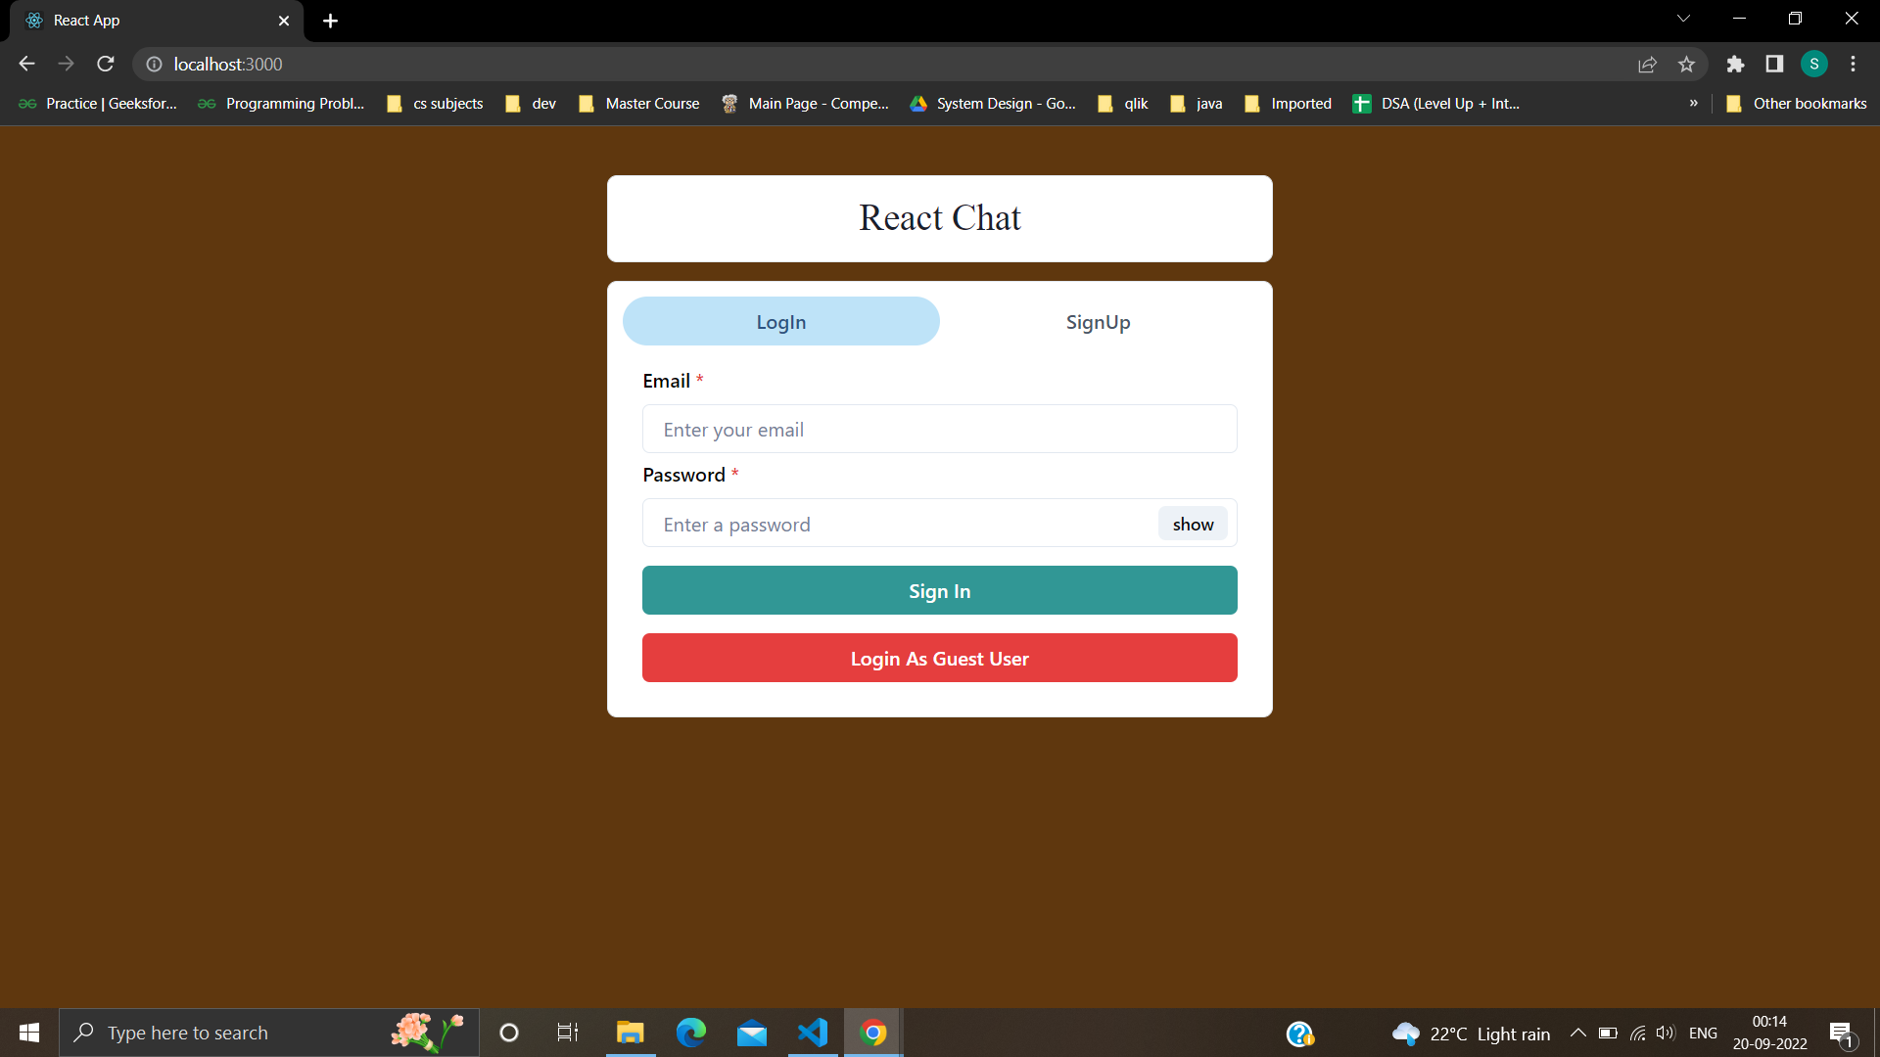Go back to previous page
The height and width of the screenshot is (1057, 1880).
[x=26, y=64]
